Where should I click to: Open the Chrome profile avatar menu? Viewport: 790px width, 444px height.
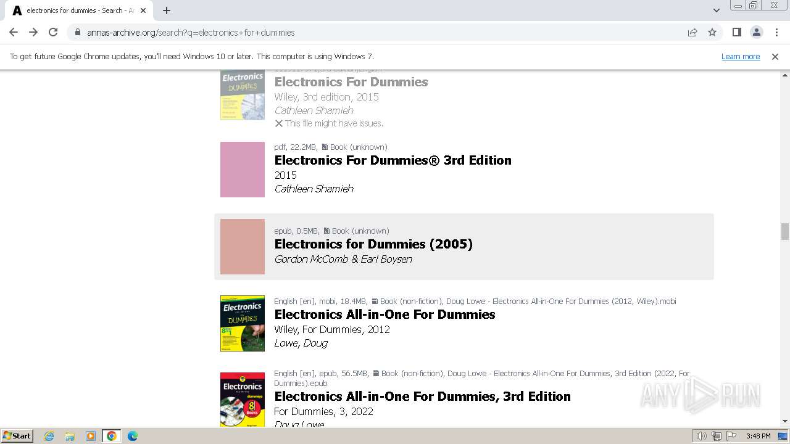[756, 32]
